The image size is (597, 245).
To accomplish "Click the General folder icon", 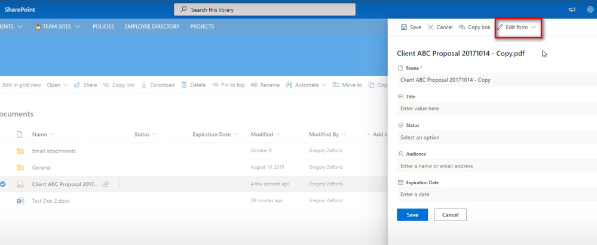I will coord(20,168).
